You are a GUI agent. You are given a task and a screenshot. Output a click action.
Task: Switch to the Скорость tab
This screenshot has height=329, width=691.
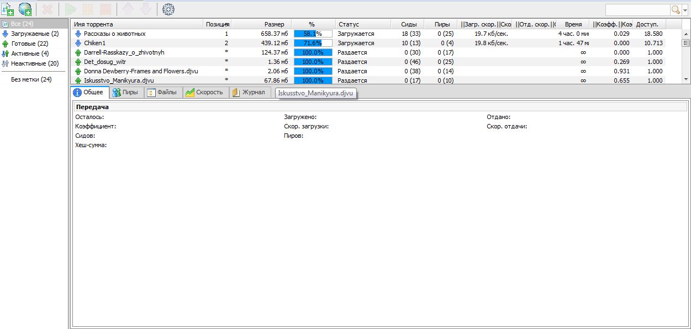pyautogui.click(x=205, y=93)
